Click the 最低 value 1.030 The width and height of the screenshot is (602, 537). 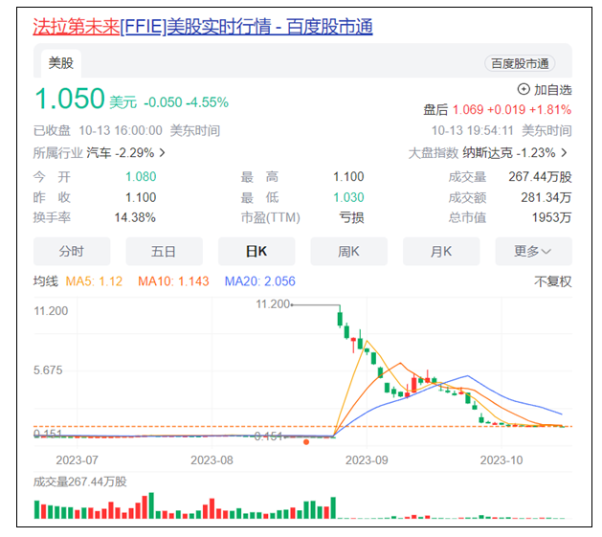348,197
